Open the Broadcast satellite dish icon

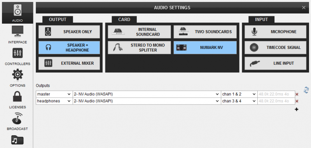tap(17, 118)
